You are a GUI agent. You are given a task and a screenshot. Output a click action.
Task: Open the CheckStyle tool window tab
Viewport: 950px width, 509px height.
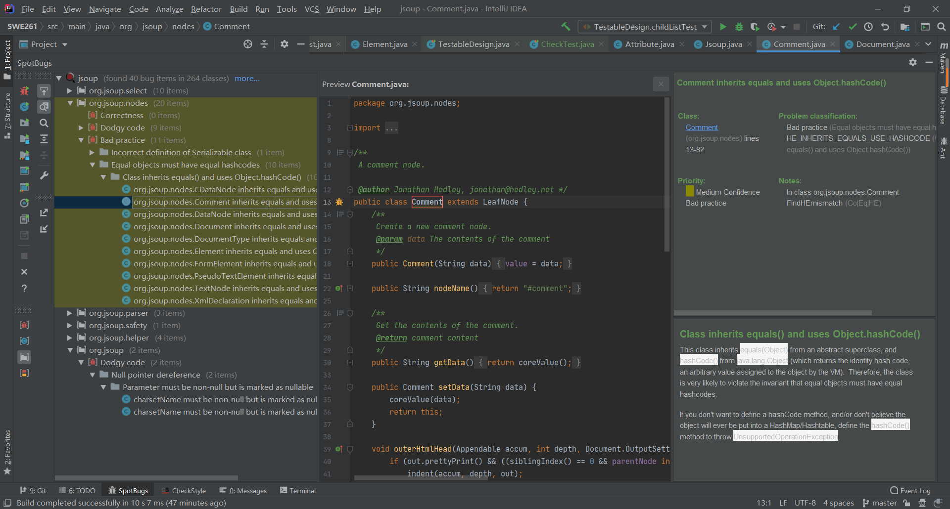point(184,491)
